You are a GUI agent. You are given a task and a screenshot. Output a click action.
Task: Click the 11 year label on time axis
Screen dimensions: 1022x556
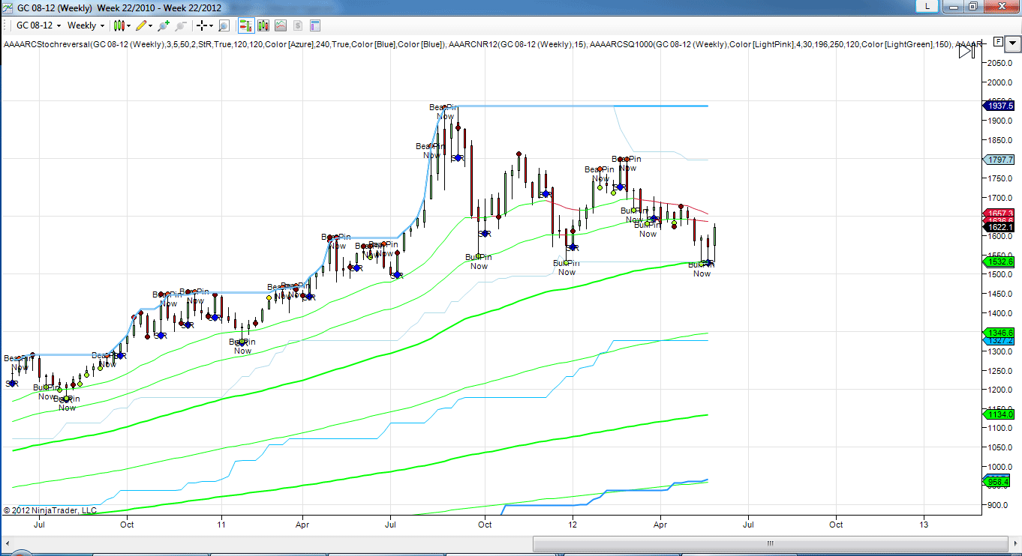pyautogui.click(x=221, y=525)
